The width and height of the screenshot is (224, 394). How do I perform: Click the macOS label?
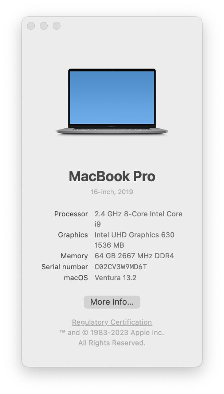point(76,278)
